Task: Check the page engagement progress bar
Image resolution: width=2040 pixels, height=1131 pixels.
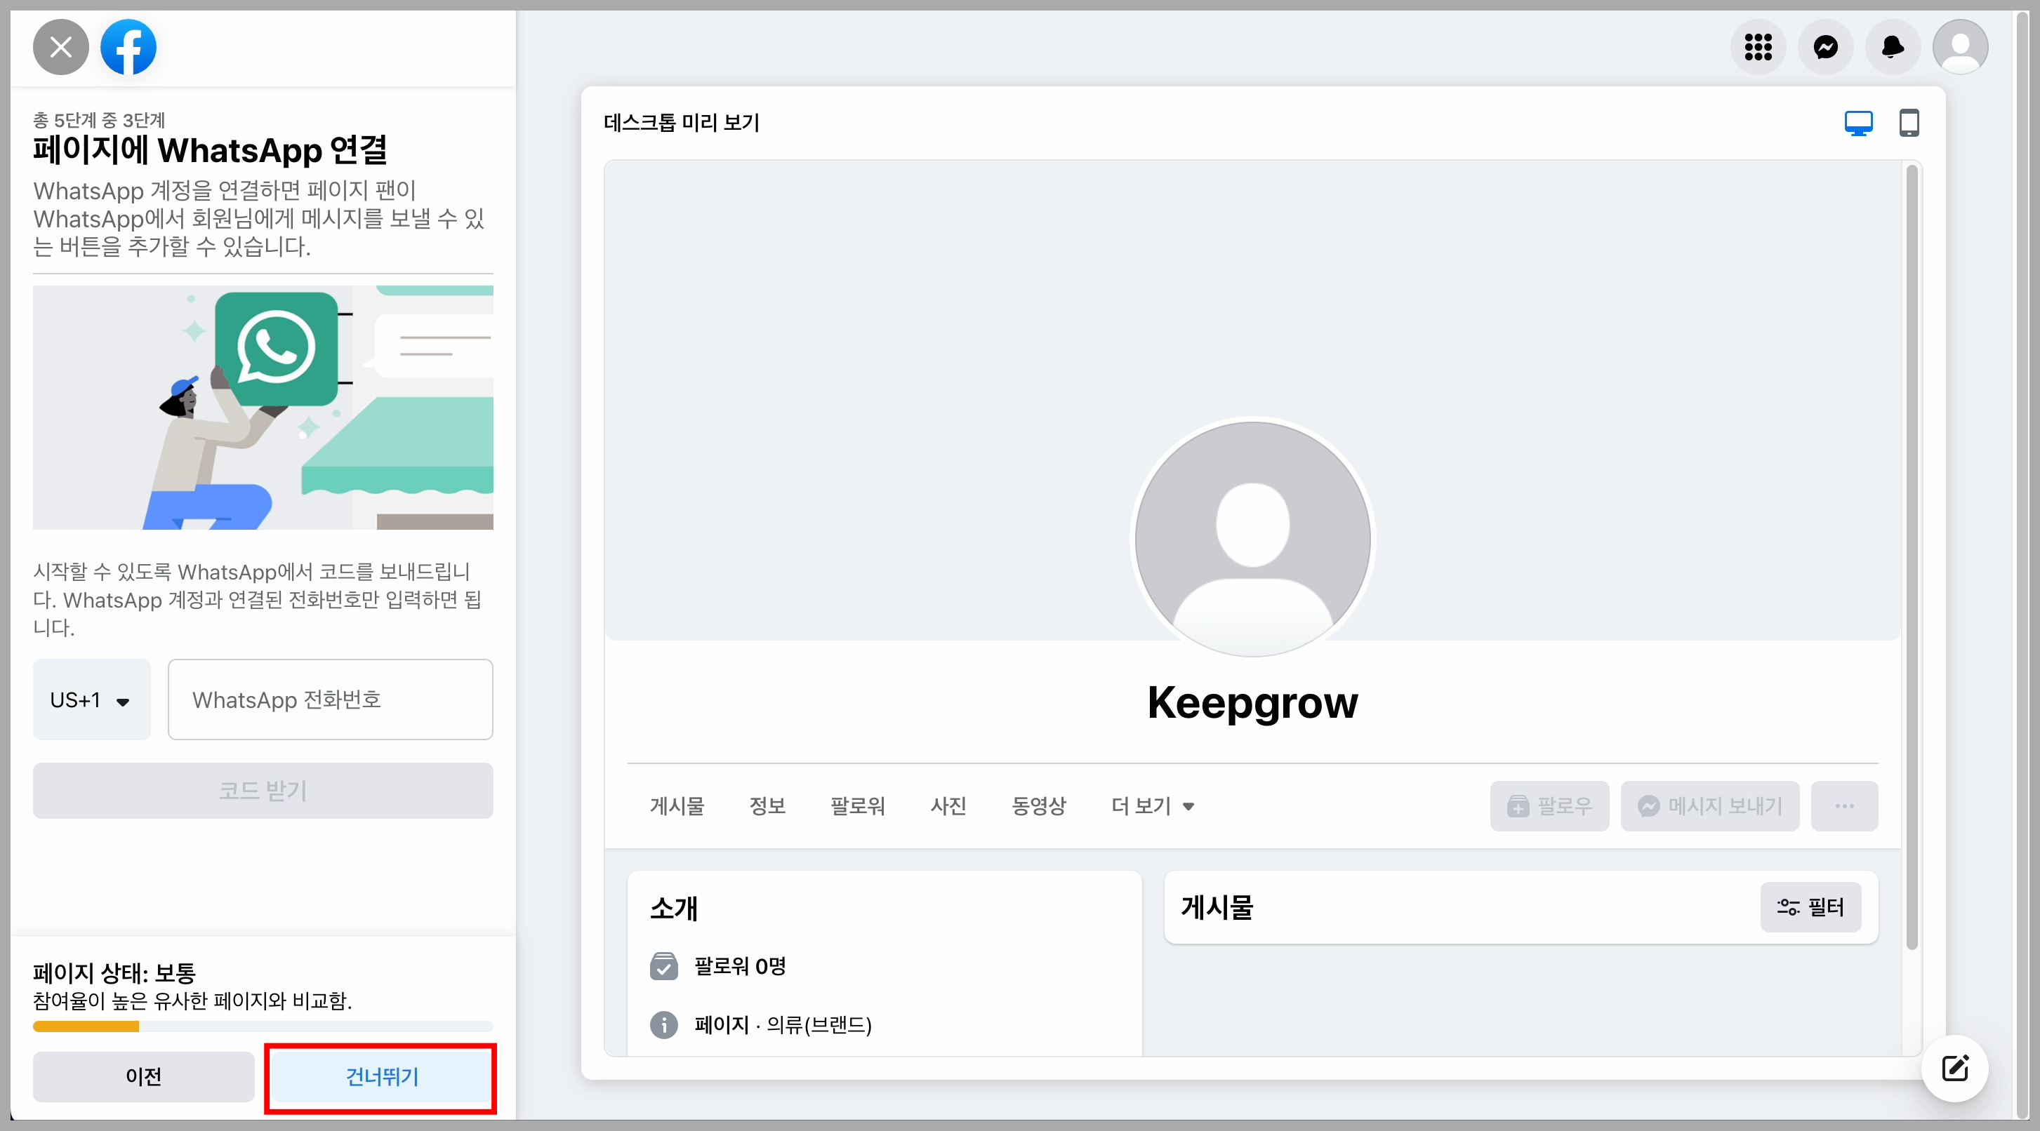Action: [262, 1026]
